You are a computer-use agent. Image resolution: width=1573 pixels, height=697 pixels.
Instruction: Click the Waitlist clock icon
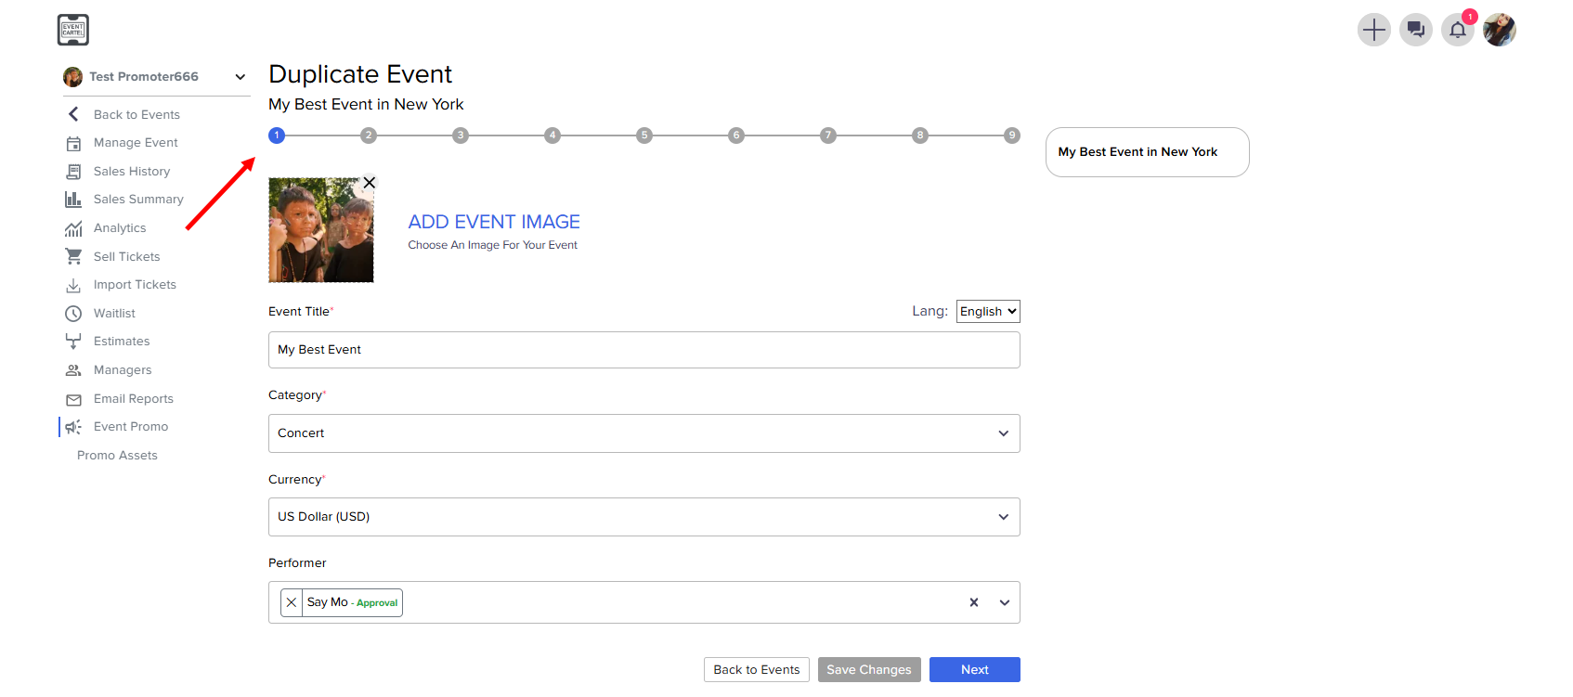(73, 314)
